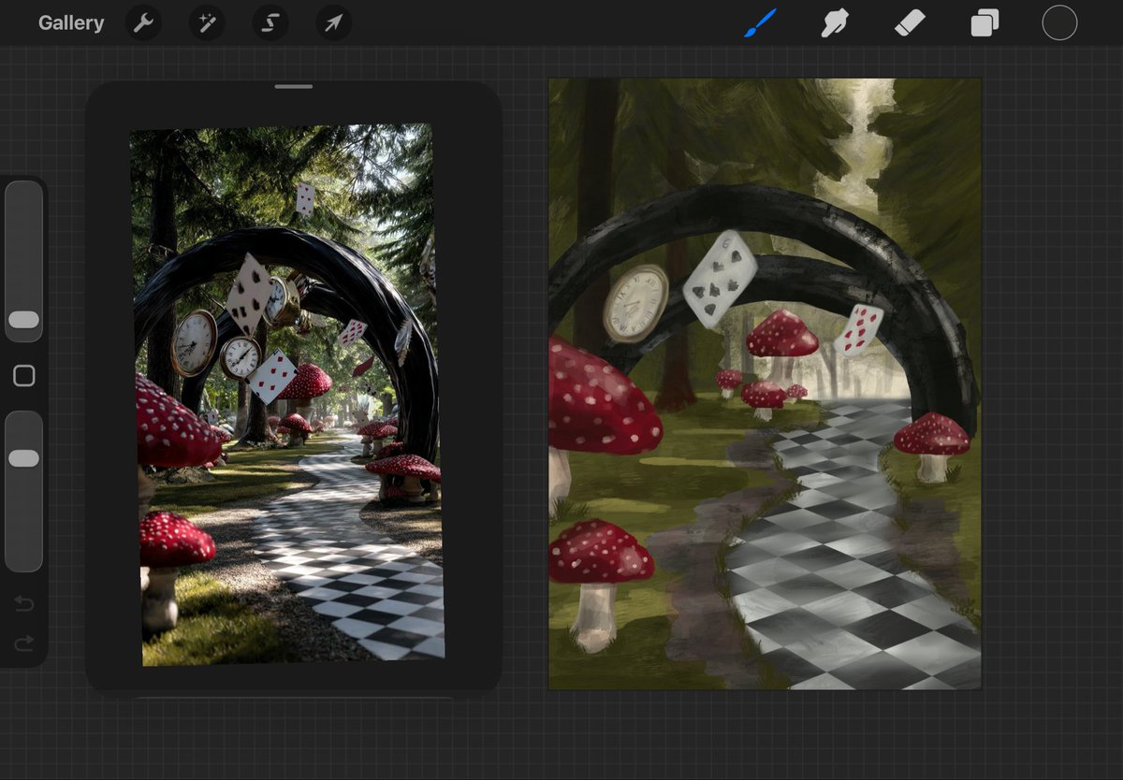Select the Brush tool
The height and width of the screenshot is (780, 1123).
pos(761,23)
